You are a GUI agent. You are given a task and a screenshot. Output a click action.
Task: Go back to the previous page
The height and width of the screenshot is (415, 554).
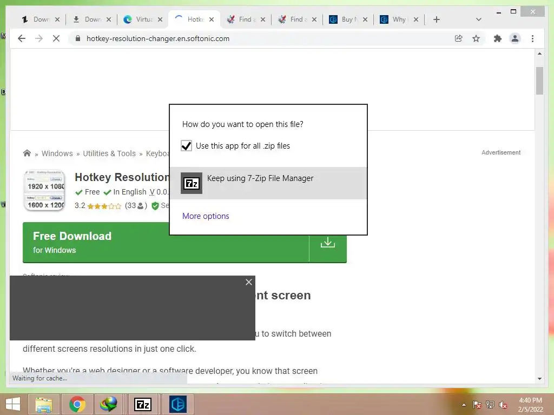(22, 38)
